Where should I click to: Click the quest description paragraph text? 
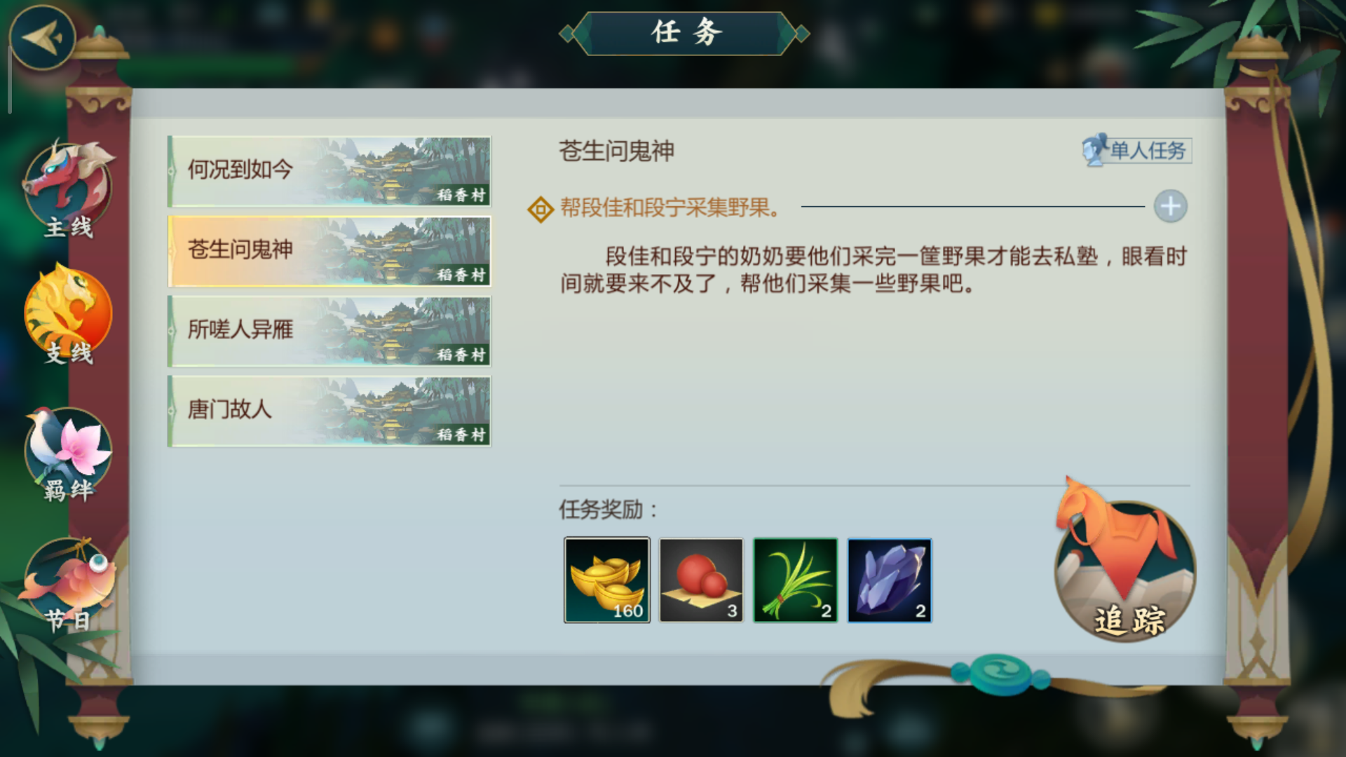click(873, 270)
